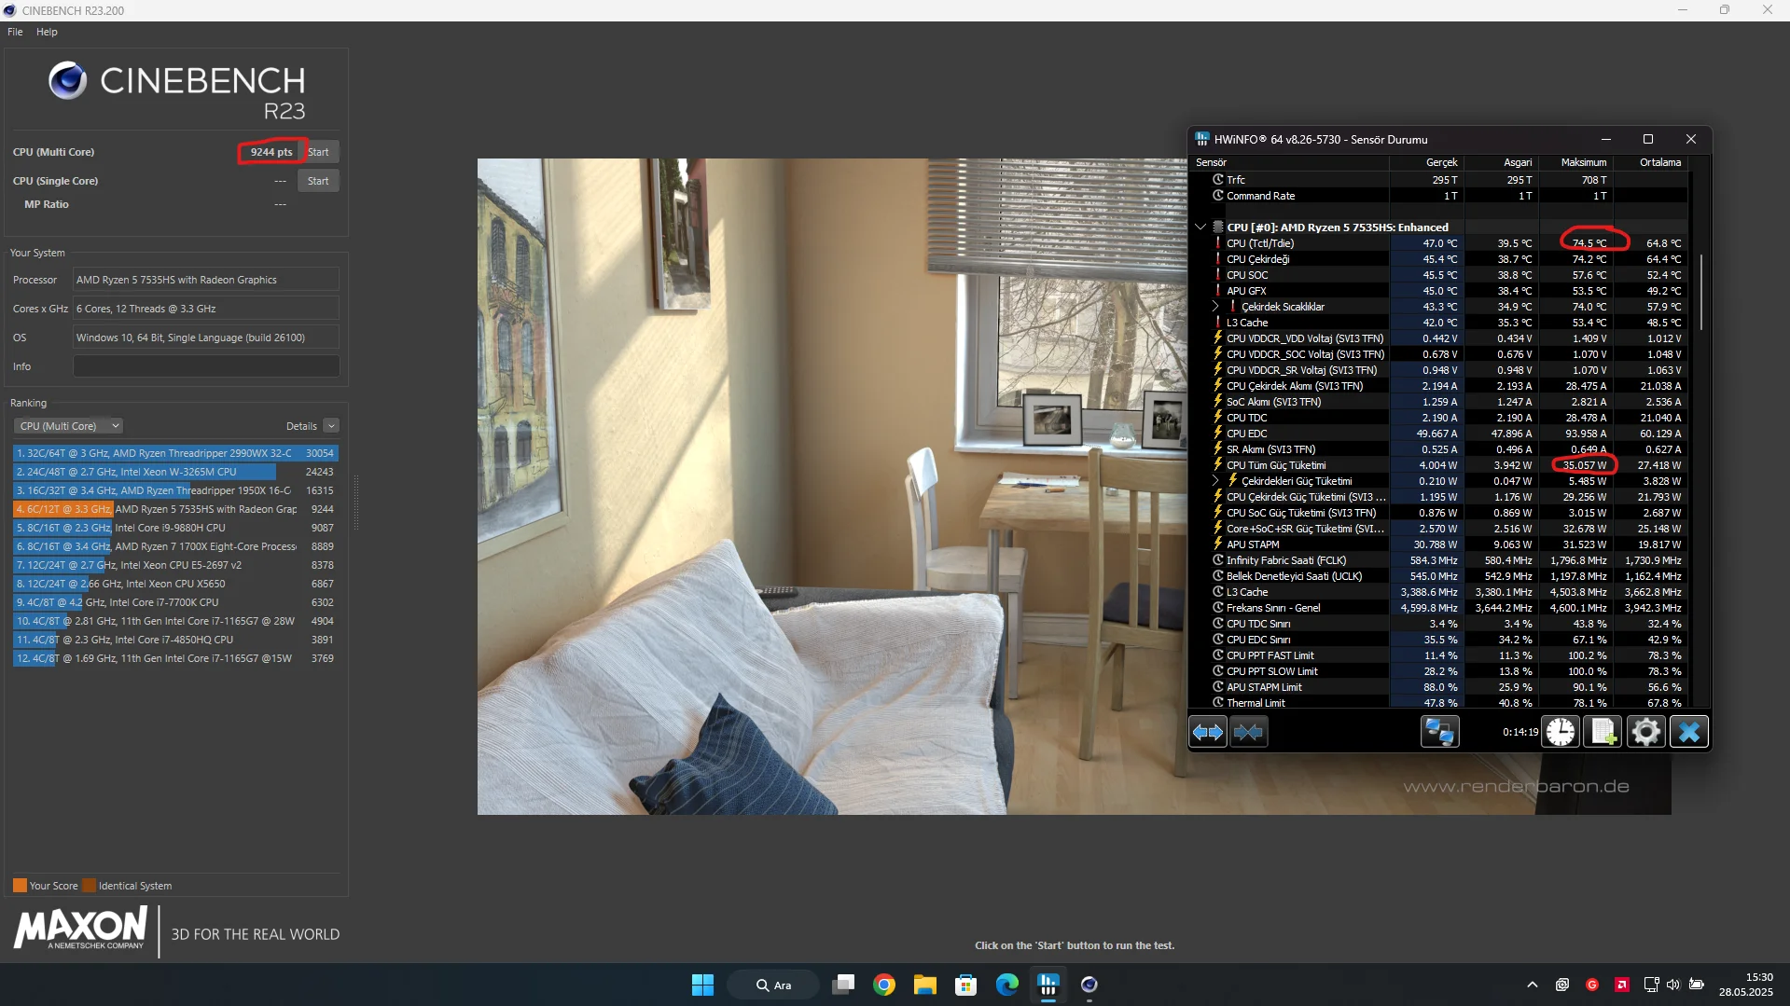1790x1006 pixels.
Task: Reset HWiNFO min/max values with clock icon
Action: pyautogui.click(x=1560, y=732)
